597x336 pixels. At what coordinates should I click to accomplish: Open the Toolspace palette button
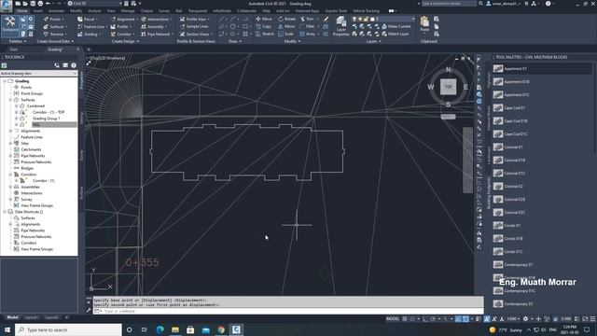click(x=10, y=25)
